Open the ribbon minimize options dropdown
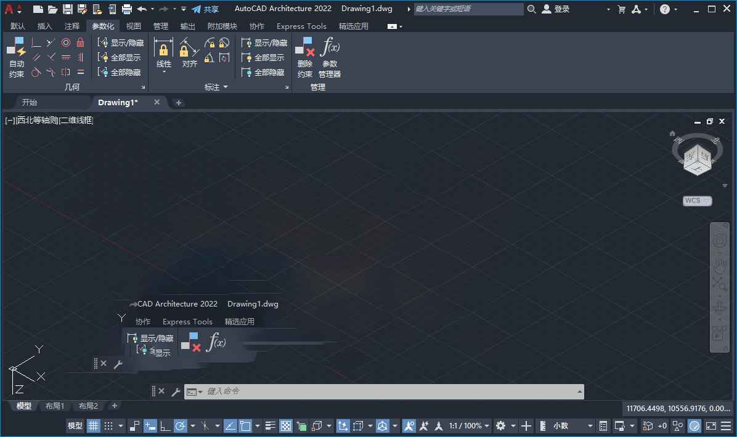 (x=401, y=26)
